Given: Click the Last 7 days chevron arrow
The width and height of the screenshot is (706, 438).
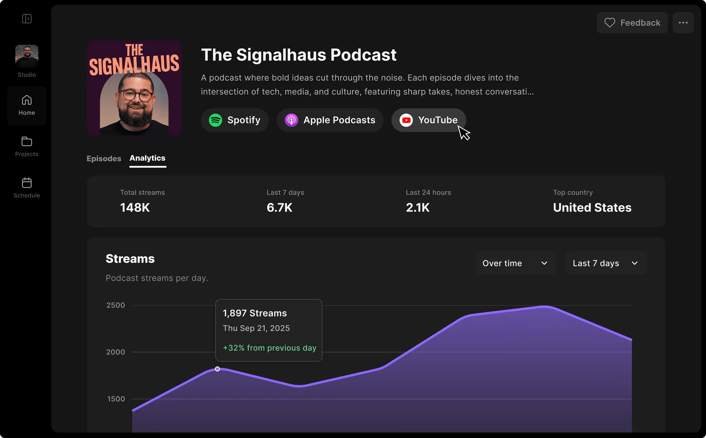Looking at the screenshot, I should pos(635,263).
